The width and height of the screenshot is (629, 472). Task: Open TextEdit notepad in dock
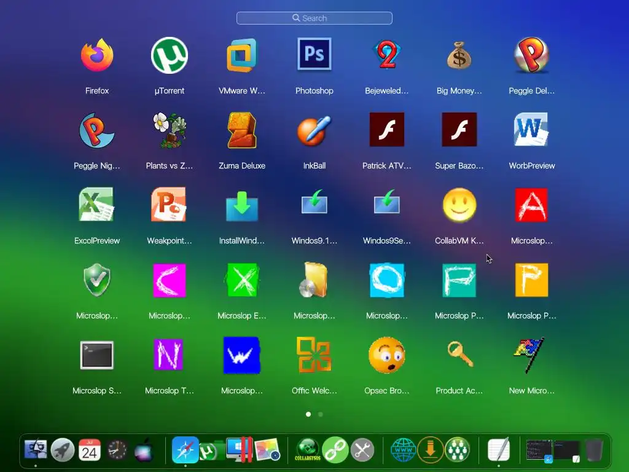[499, 450]
